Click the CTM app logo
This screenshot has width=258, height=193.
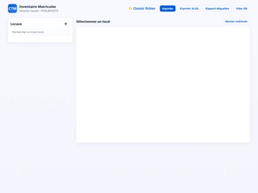pyautogui.click(x=12, y=9)
